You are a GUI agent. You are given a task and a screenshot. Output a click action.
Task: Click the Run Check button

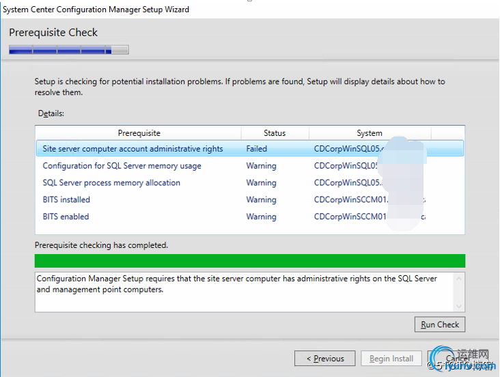coord(440,324)
